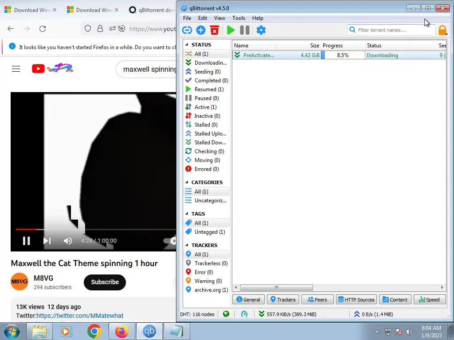Select tracker Warning (0) filter
This screenshot has width=454, height=340.
click(x=207, y=281)
